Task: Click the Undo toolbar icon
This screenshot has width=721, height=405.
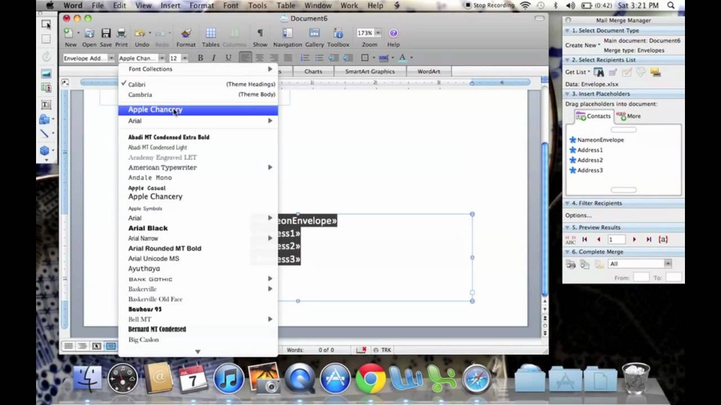Action: [x=140, y=34]
